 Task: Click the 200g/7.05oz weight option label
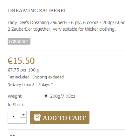62,96
